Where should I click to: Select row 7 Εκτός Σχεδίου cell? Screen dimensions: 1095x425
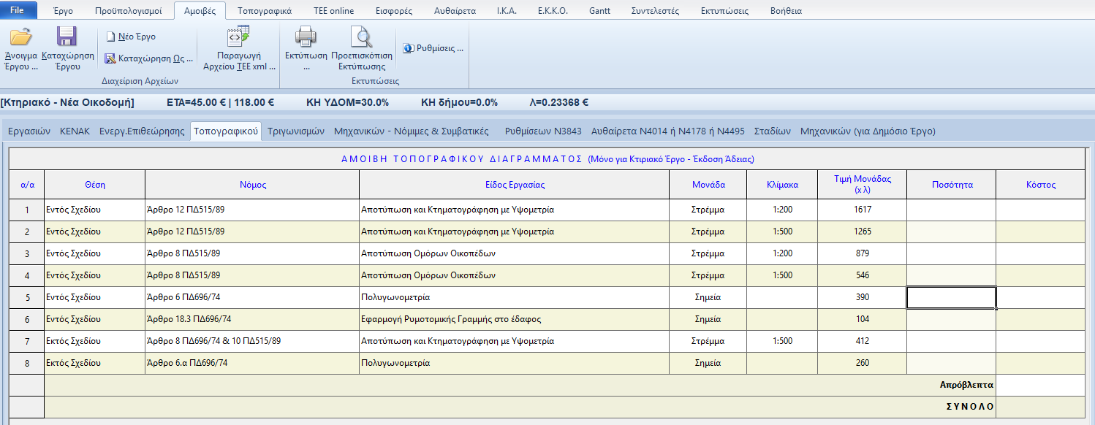pos(94,341)
